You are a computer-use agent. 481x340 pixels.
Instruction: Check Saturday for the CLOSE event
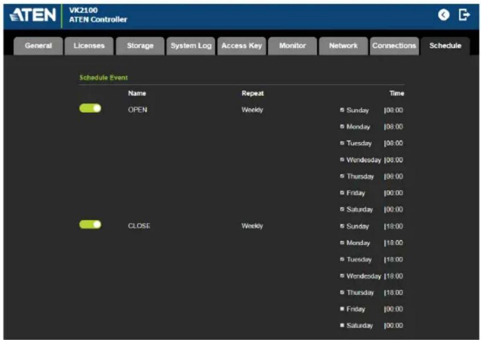(x=342, y=325)
